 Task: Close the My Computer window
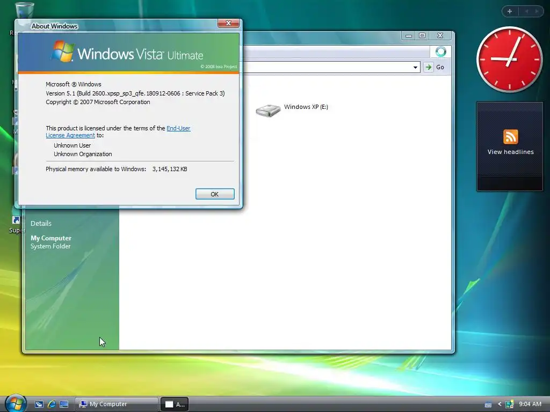point(440,36)
